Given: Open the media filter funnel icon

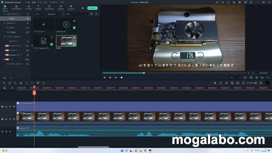Looking at the screenshot, I should [x=91, y=14].
